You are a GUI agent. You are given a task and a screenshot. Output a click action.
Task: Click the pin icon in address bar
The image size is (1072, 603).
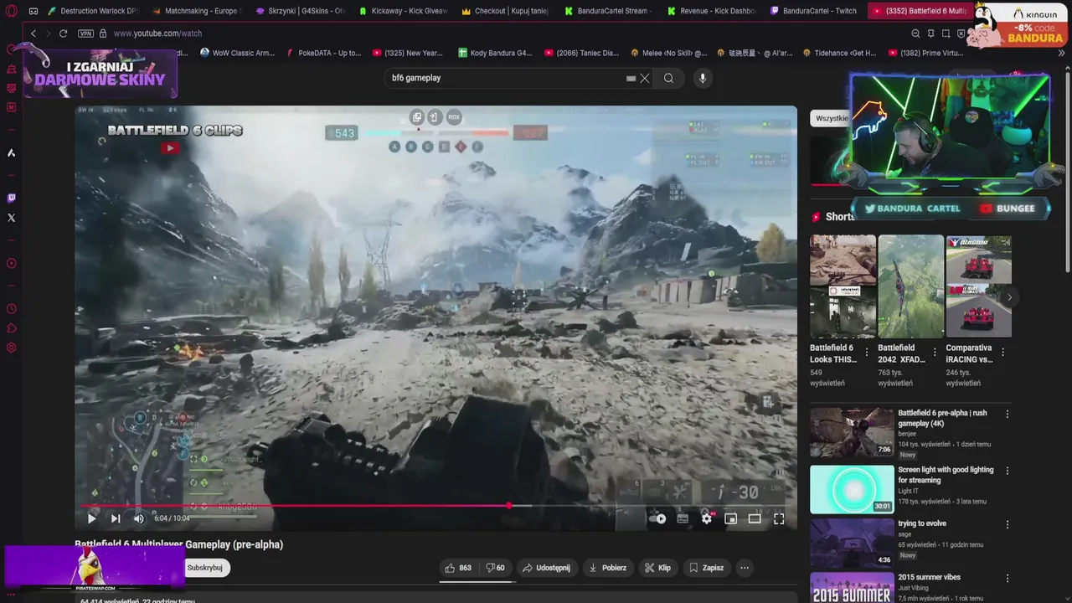[x=930, y=33]
